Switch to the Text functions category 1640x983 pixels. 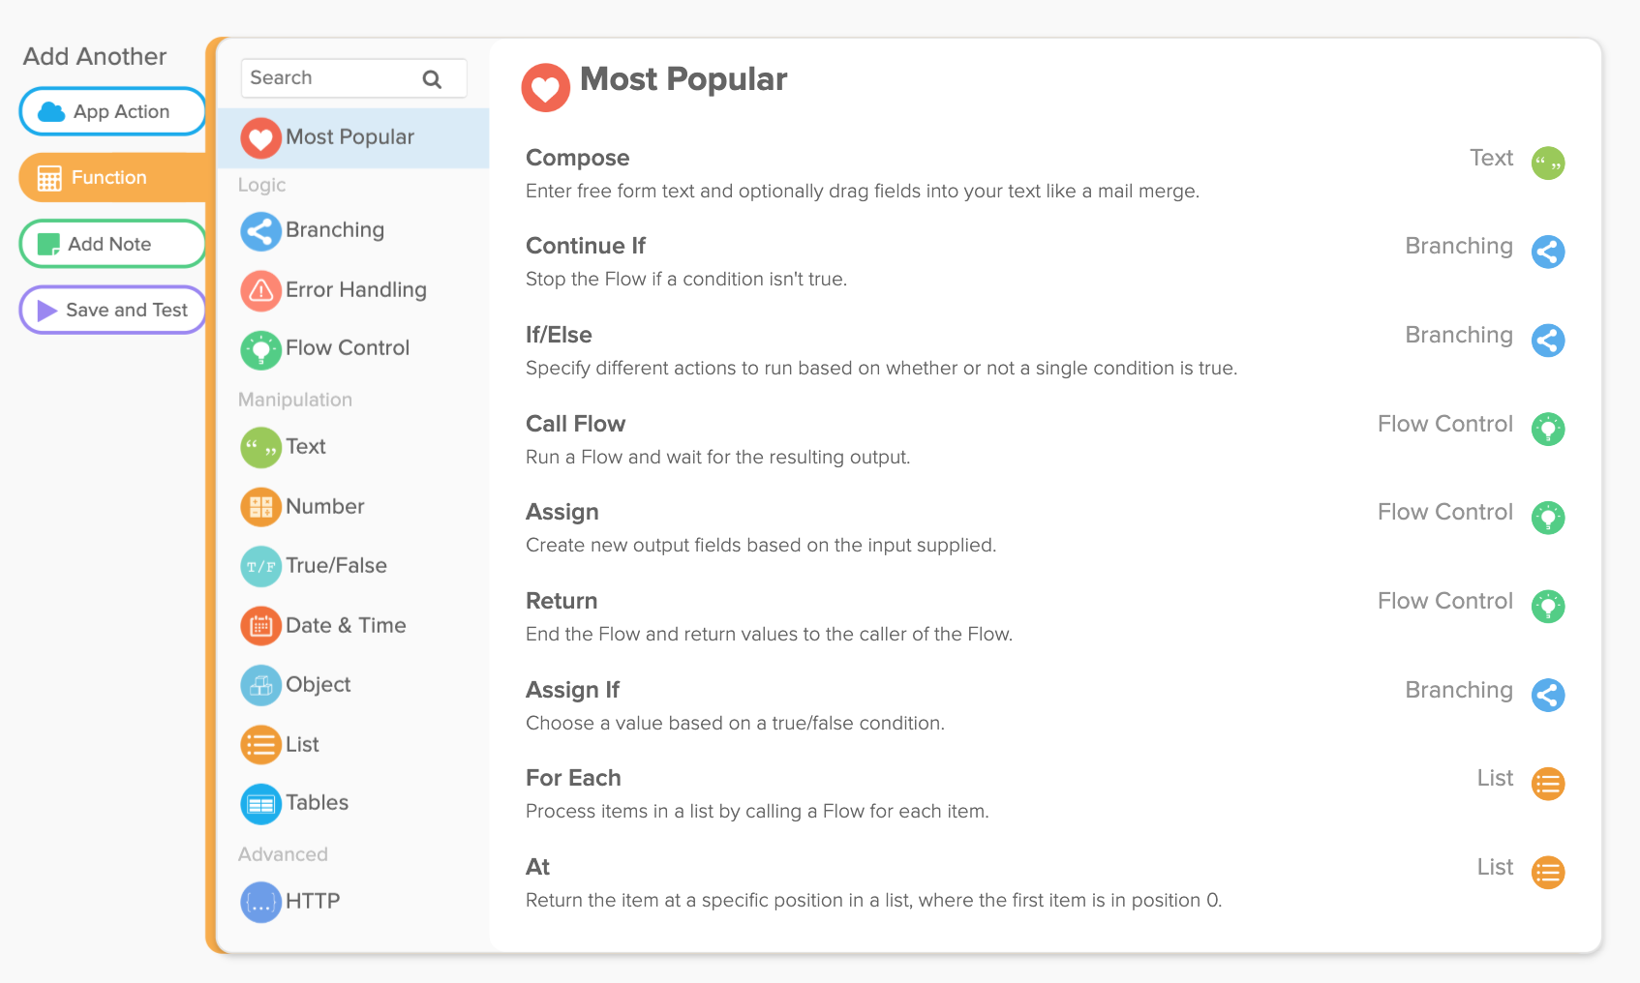click(305, 447)
